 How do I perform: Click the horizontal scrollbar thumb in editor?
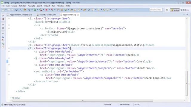pos(83,101)
